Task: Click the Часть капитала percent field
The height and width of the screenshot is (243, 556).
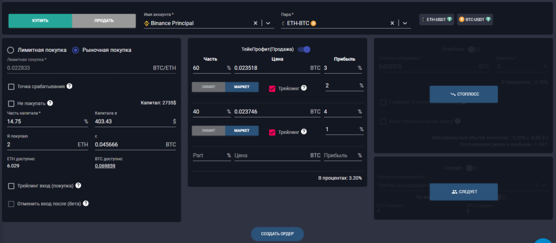Action: click(45, 121)
